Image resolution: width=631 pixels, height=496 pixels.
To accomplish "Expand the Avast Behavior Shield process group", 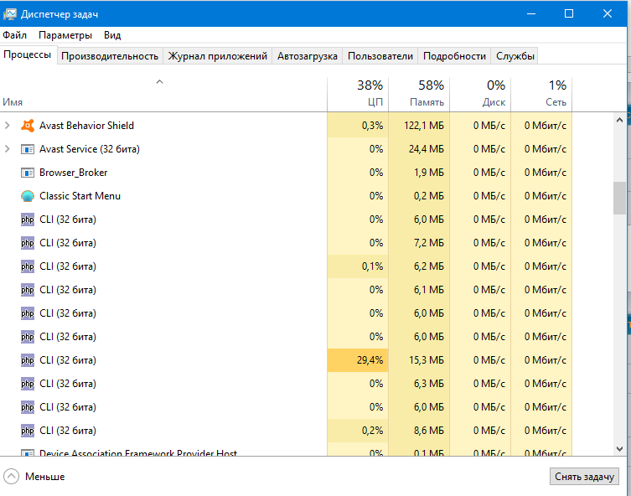I will (x=8, y=126).
